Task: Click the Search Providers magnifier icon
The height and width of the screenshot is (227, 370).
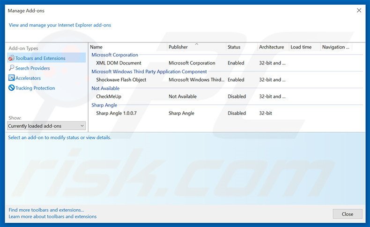Action: 12,68
